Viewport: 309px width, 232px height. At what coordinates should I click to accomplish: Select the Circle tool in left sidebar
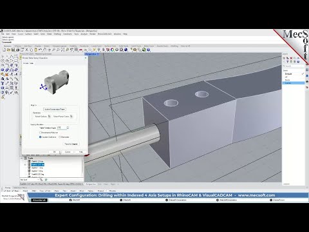click(2, 61)
